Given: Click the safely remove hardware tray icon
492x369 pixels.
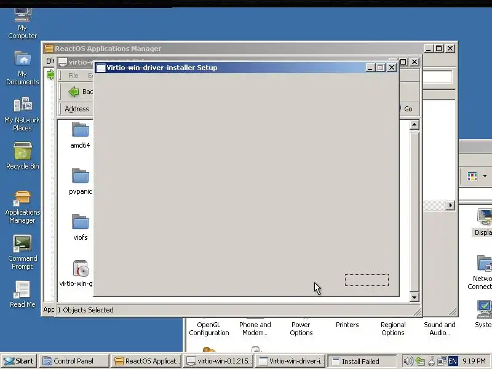Looking at the screenshot, I should pyautogui.click(x=432, y=361).
